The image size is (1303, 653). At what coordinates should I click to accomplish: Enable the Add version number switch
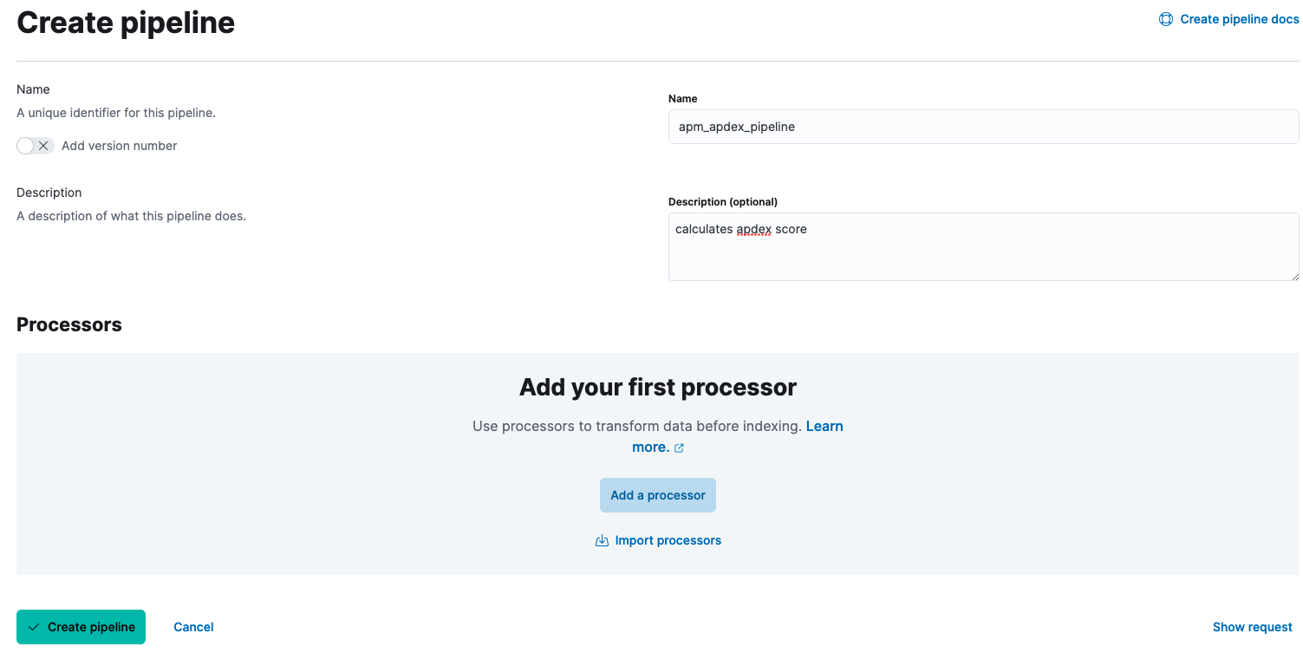(x=36, y=146)
